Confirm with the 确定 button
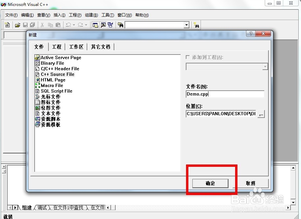The width and height of the screenshot is (301, 219). click(x=210, y=184)
